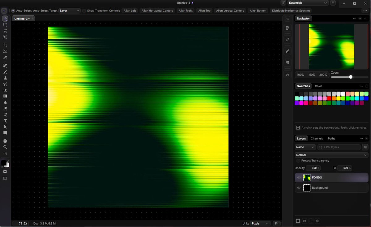Open the Color tab
The height and width of the screenshot is (227, 371).
pos(318,86)
